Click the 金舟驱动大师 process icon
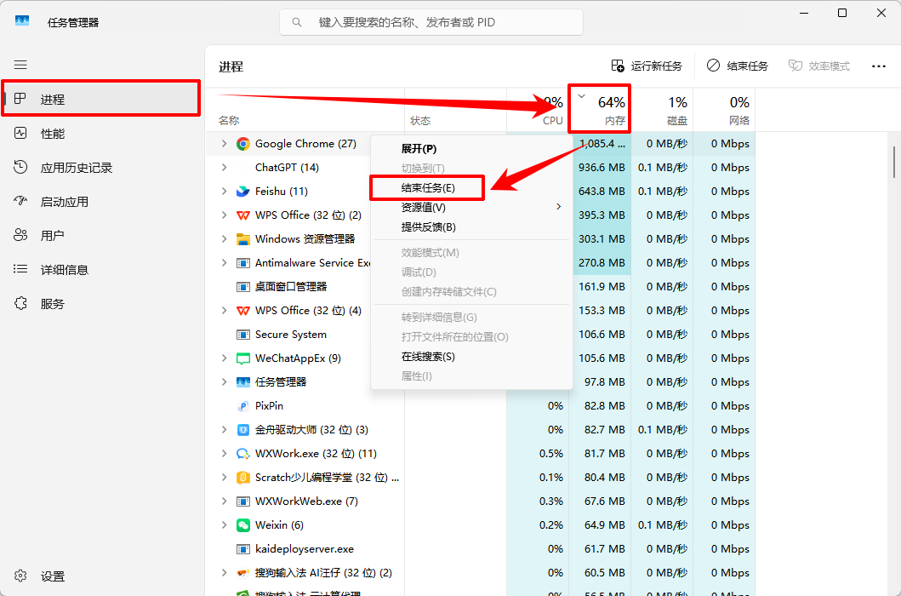 click(243, 430)
